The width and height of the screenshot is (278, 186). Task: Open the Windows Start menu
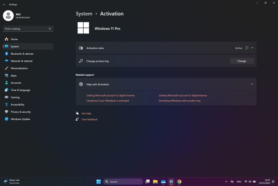click(99, 182)
